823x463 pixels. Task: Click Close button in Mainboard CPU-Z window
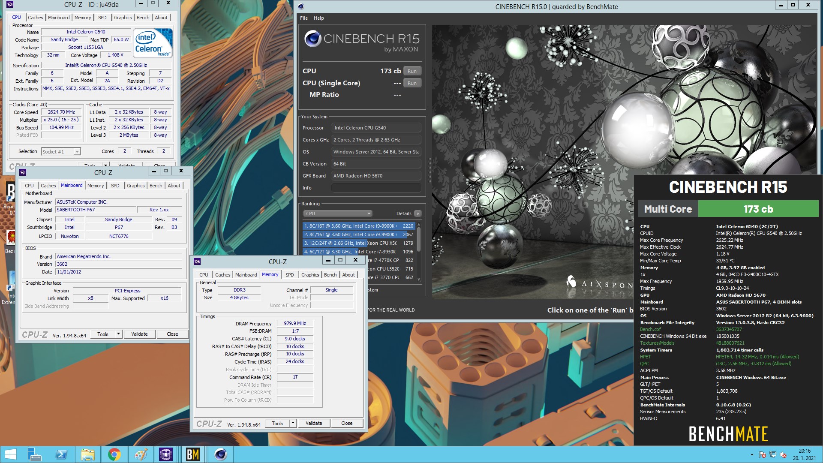point(172,334)
